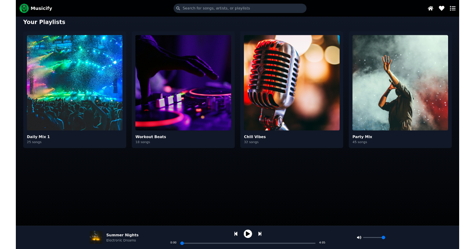Screen dimensions: 475x249
Task: Select the Electronic Dreams artist name
Action: pyautogui.click(x=122, y=240)
